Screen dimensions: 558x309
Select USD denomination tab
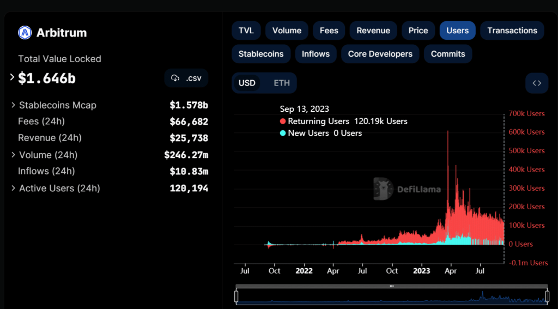coord(247,83)
